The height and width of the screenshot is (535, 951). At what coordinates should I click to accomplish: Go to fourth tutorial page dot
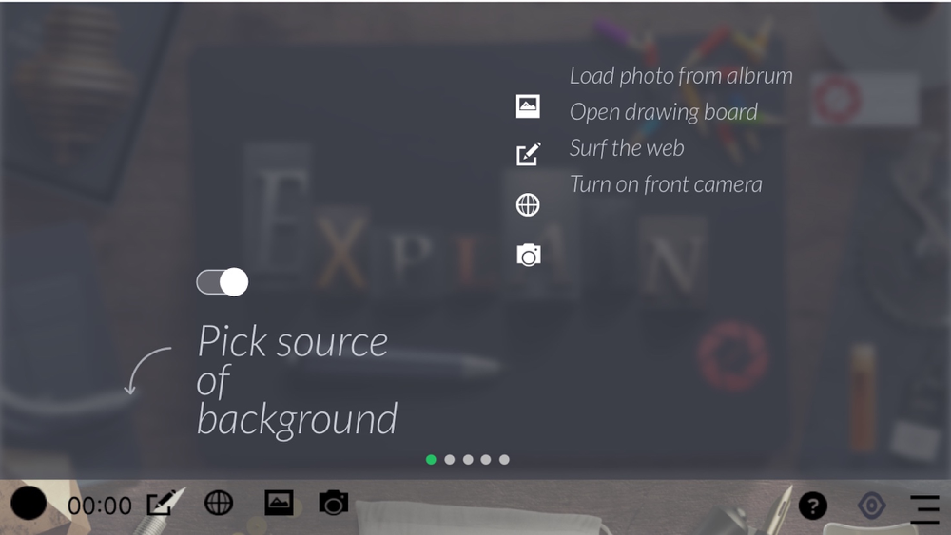[x=486, y=460]
